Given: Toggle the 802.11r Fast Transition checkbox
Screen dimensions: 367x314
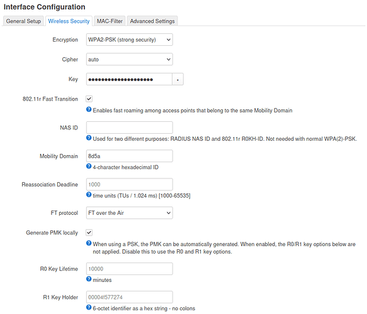Looking at the screenshot, I should (89, 99).
